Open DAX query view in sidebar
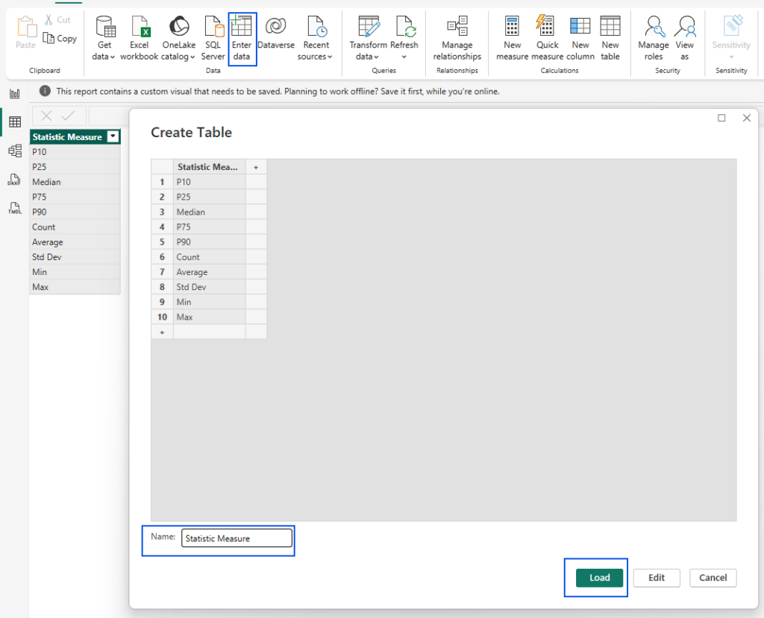 (14, 179)
